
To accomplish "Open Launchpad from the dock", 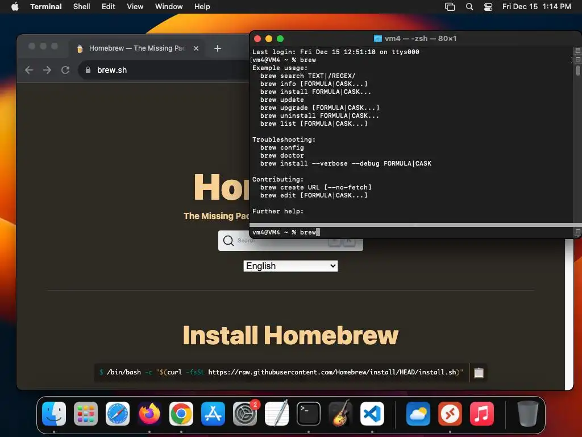I will pos(86,414).
